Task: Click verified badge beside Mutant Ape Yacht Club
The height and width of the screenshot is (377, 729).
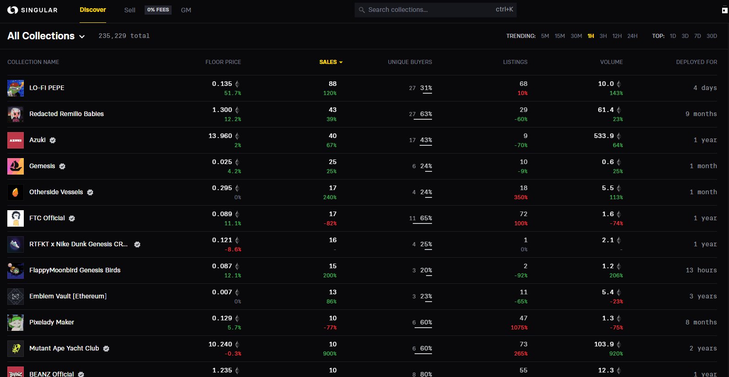Action: pyautogui.click(x=106, y=349)
